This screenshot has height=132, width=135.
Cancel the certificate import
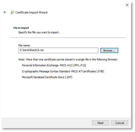[120, 123]
